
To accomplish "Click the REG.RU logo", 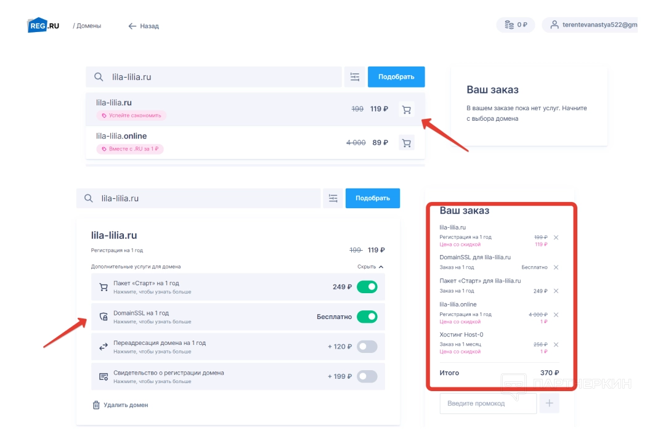I will pyautogui.click(x=43, y=25).
